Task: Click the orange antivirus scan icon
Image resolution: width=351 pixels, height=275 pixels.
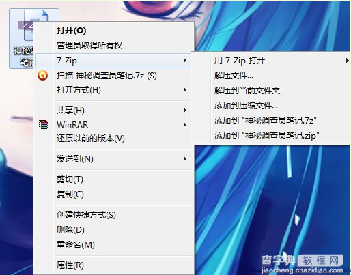Action: click(43, 76)
